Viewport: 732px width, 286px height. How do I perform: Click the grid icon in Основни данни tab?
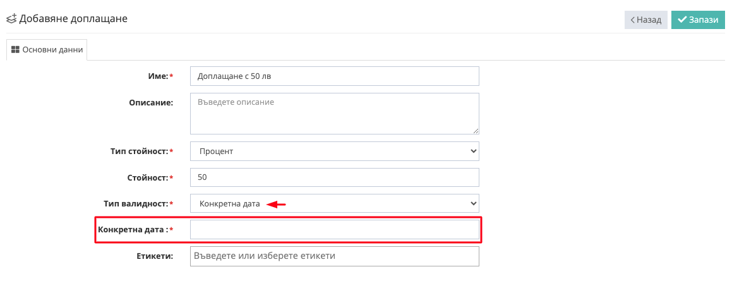(16, 50)
